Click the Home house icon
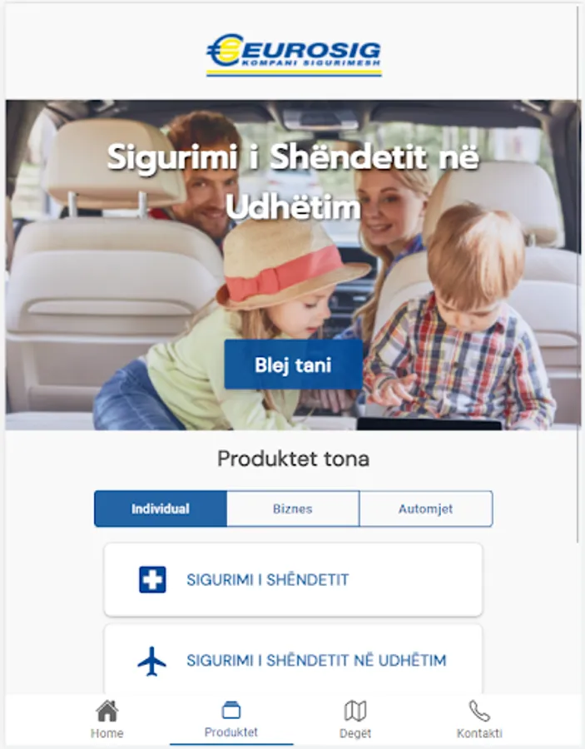This screenshot has height=749, width=585. [107, 711]
